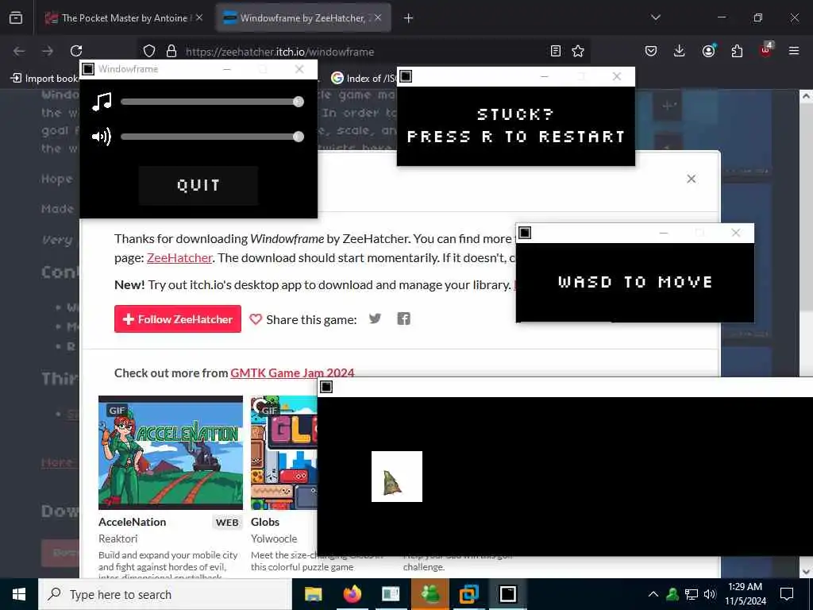Open Index of bookmark
813x610 pixels.
coord(364,79)
